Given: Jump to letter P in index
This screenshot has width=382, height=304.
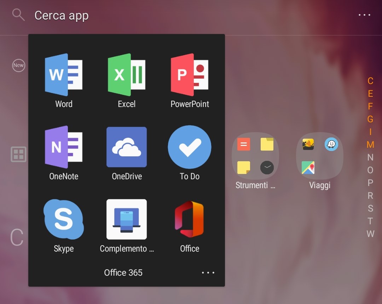Looking at the screenshot, I should (370, 183).
